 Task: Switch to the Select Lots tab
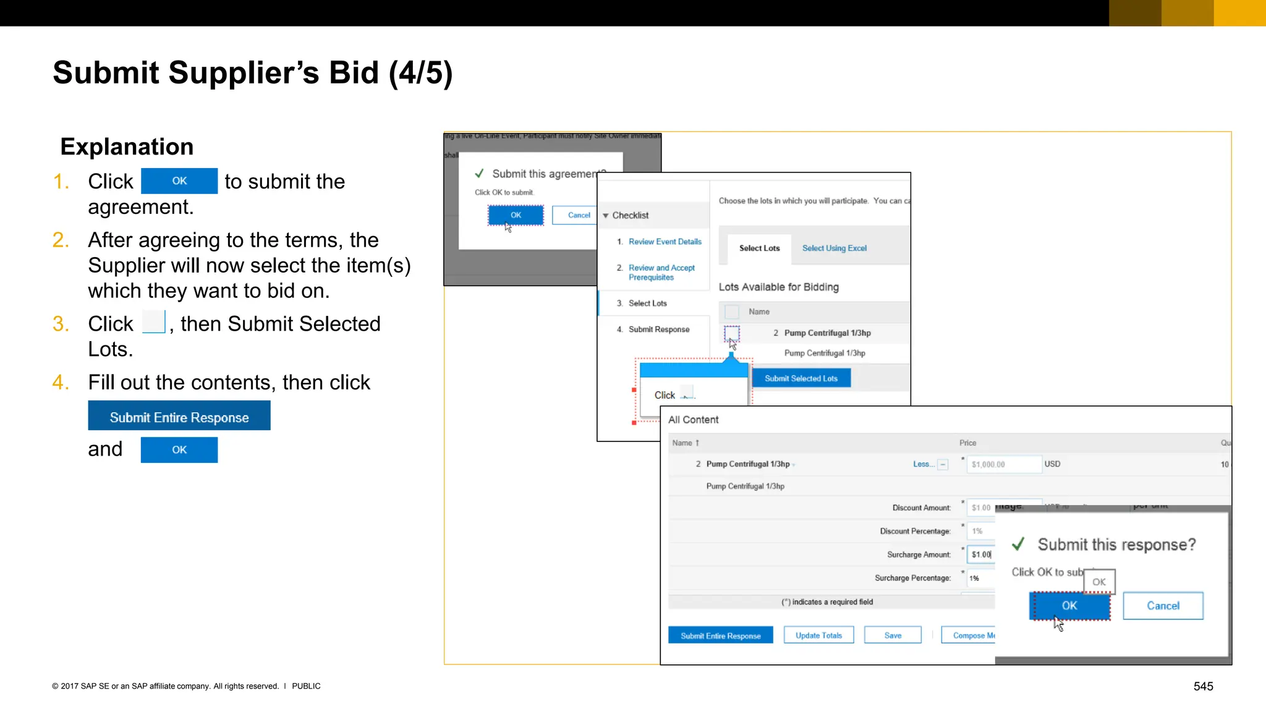pyautogui.click(x=759, y=248)
